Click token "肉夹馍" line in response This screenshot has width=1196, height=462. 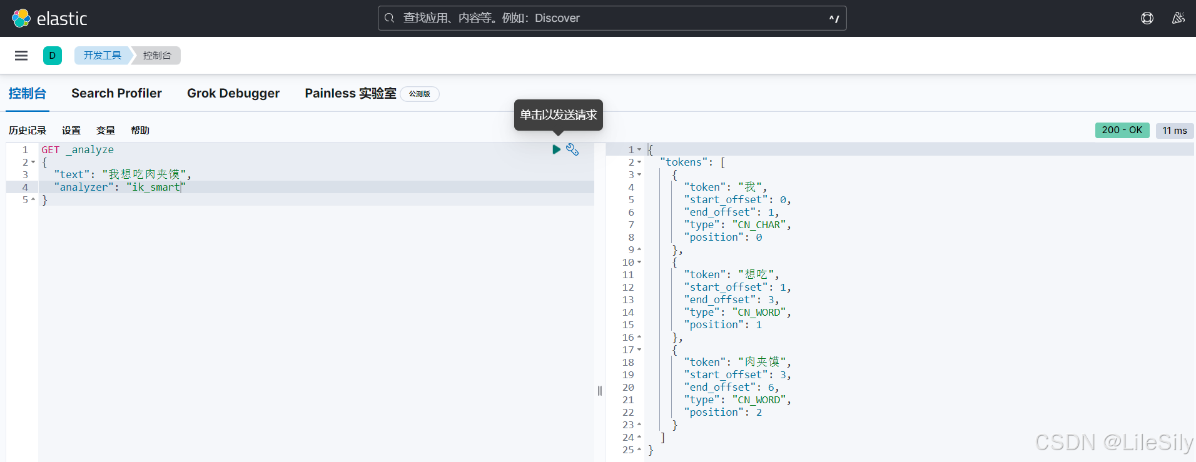pos(737,362)
